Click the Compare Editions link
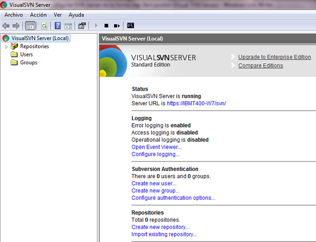316x242 pixels. [x=261, y=66]
